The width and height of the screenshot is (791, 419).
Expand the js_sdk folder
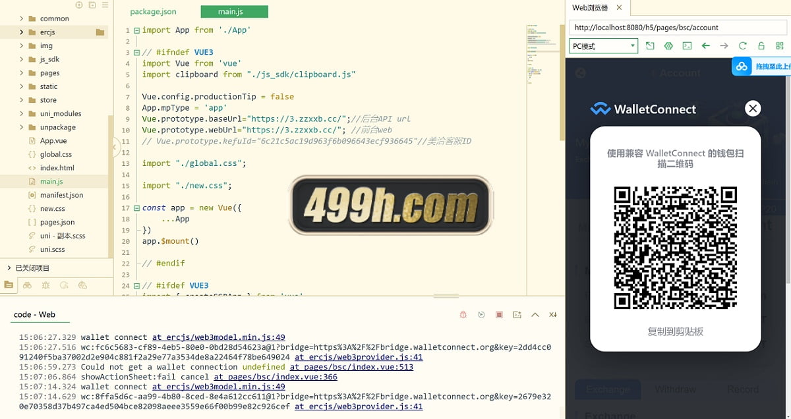point(22,59)
